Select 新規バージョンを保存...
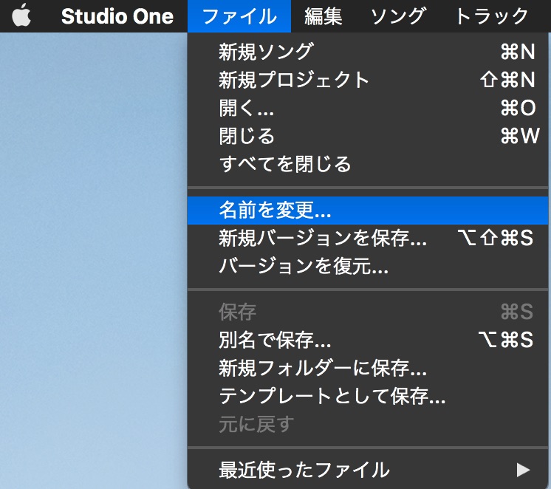 323,239
